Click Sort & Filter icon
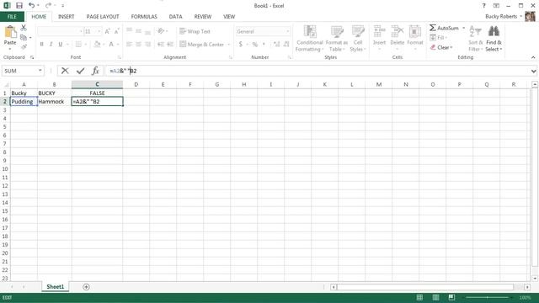The height and width of the screenshot is (303, 539). click(x=475, y=32)
